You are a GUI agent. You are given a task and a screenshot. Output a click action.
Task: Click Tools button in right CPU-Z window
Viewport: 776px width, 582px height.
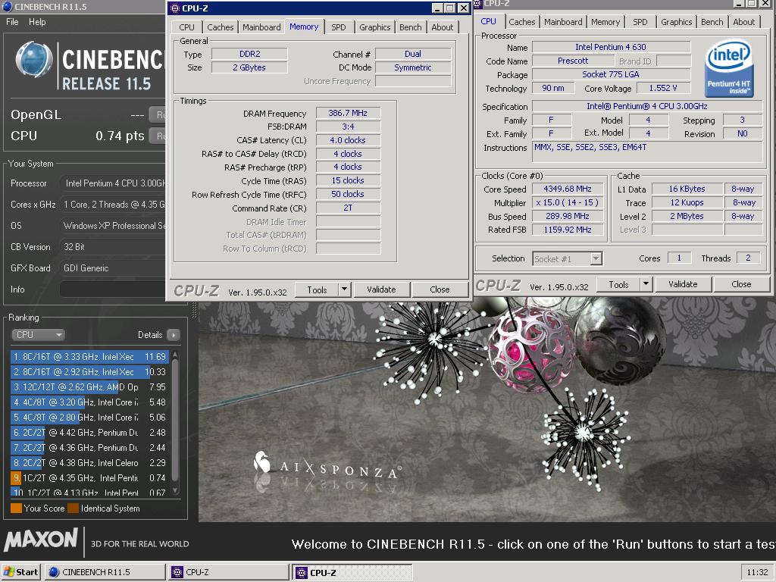[x=618, y=284]
